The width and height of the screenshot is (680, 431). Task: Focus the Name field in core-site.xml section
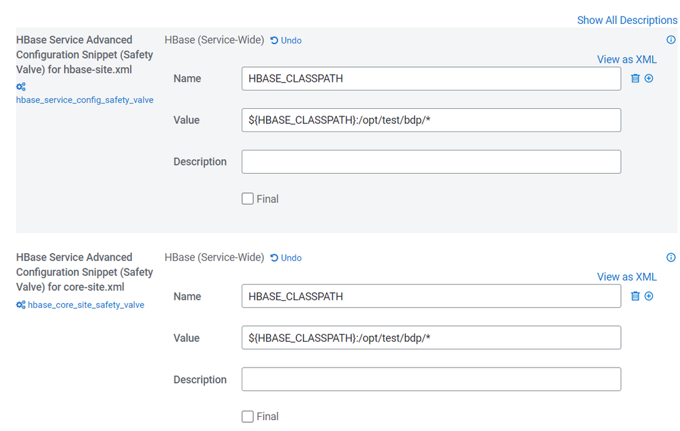click(431, 296)
